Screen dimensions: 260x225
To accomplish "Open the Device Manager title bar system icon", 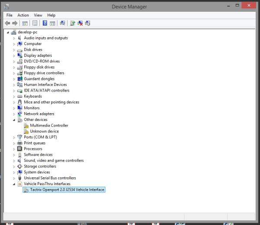I will [6, 7].
